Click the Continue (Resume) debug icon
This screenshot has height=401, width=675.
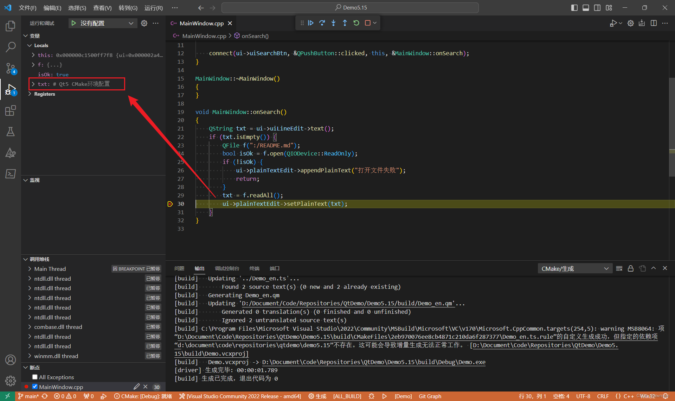[x=310, y=23]
